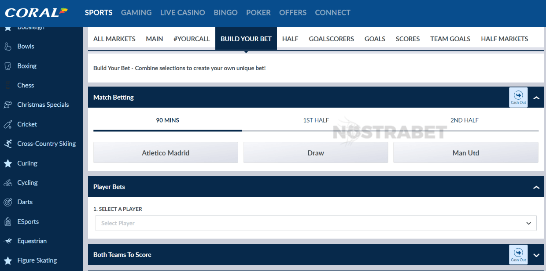Open the #YOURCALL tab
546x271 pixels.
(192, 39)
